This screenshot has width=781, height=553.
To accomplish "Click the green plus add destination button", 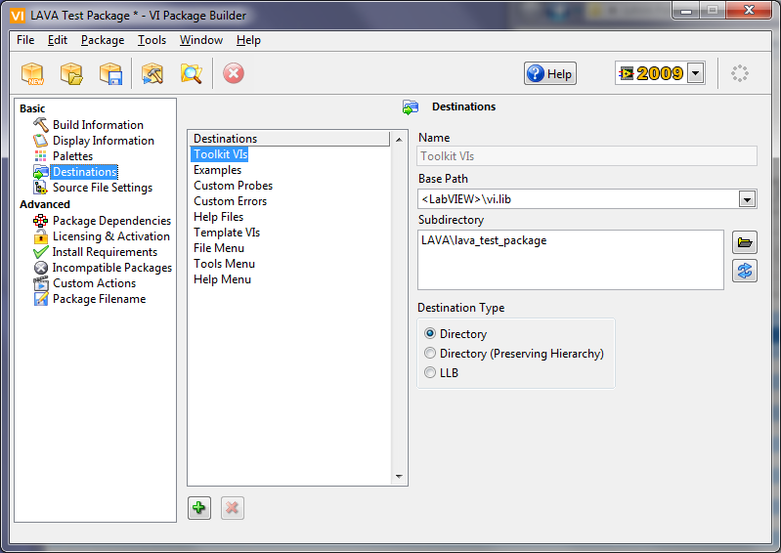I will pos(199,508).
